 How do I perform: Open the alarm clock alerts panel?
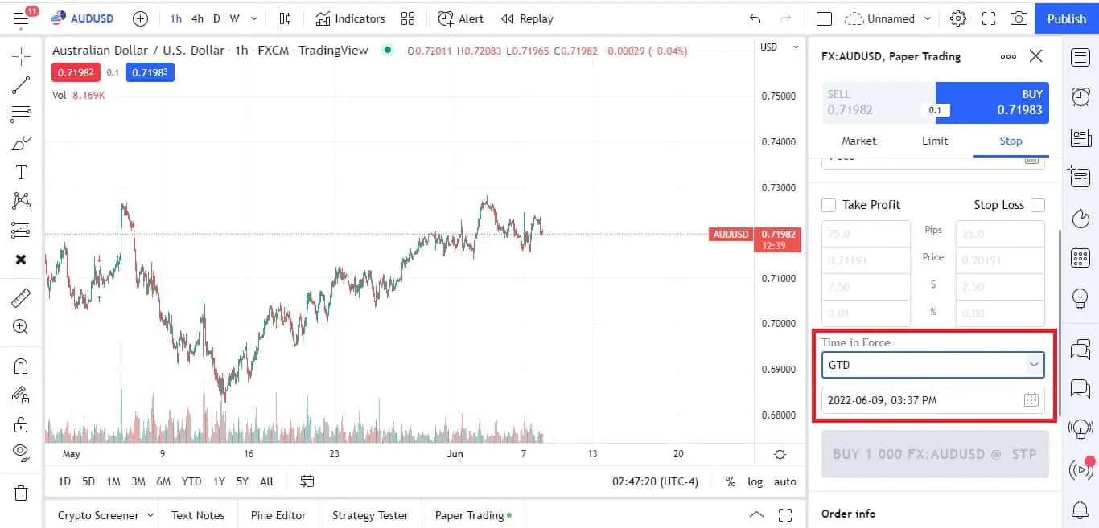pyautogui.click(x=1080, y=97)
